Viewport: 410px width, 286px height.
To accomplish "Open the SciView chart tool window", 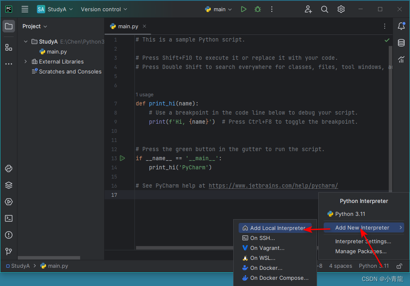I will tap(401, 59).
